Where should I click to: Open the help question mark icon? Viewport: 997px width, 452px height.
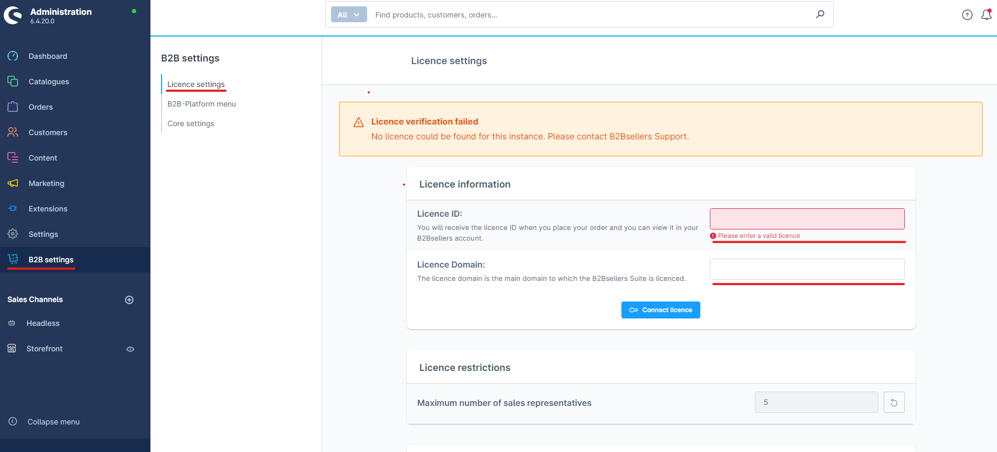[967, 15]
